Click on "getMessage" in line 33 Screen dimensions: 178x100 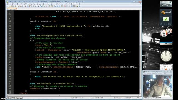click(x=99, y=26)
